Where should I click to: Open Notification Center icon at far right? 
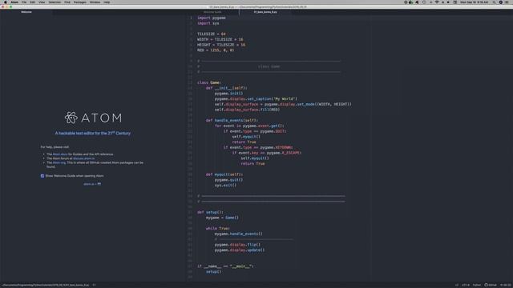tap(507, 2)
